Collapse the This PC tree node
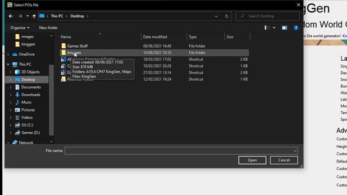347x195 pixels. (8, 64)
